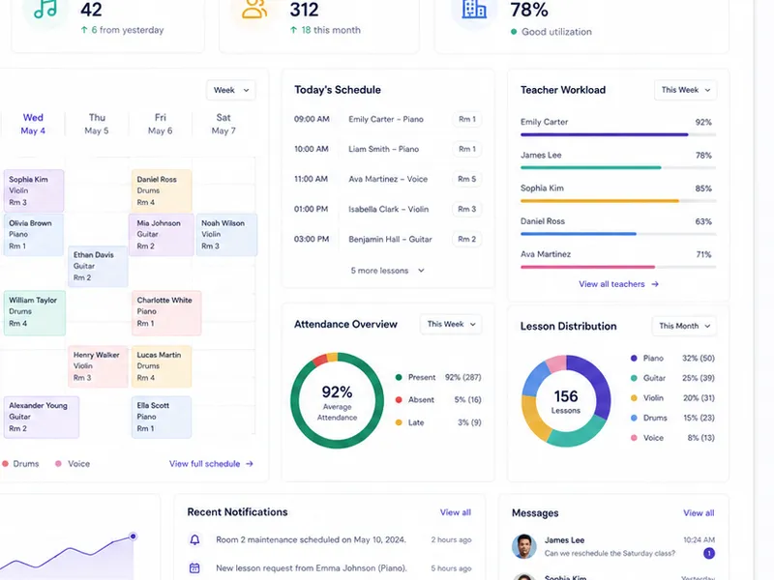Click View all in Recent Notifications
The width and height of the screenshot is (774, 580).
(x=455, y=512)
